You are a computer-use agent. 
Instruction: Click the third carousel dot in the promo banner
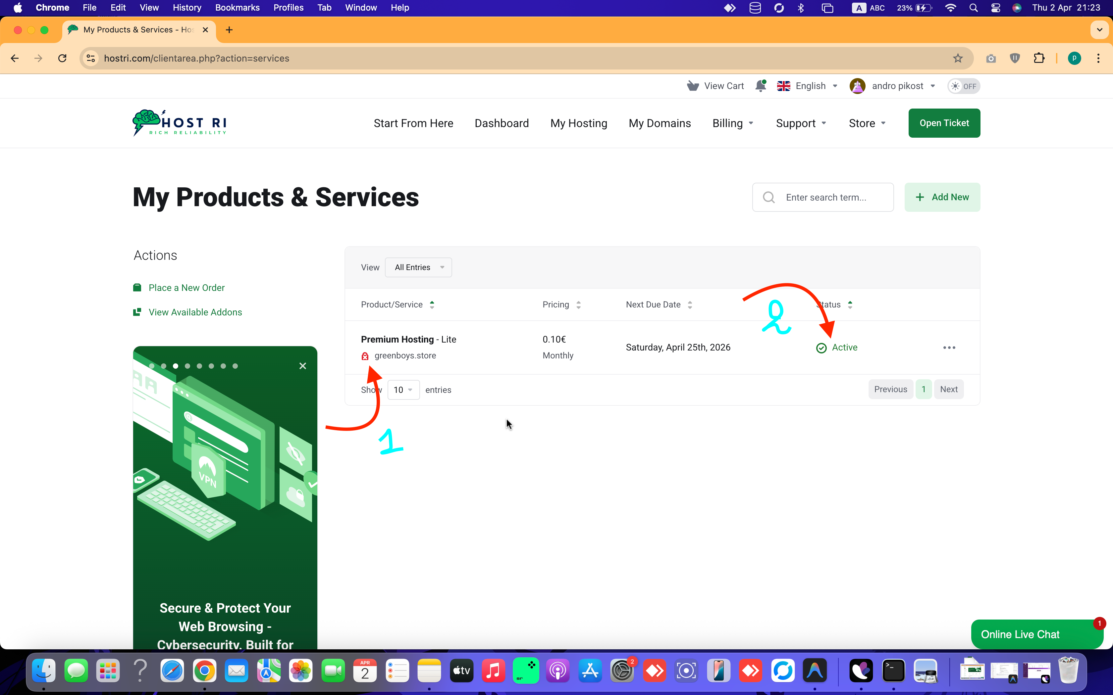(x=176, y=366)
